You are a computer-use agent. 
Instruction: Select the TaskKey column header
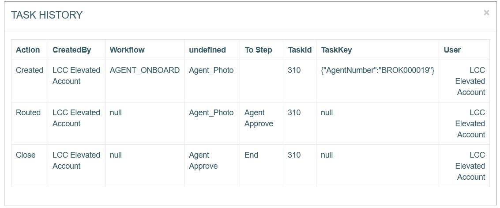[x=336, y=50]
